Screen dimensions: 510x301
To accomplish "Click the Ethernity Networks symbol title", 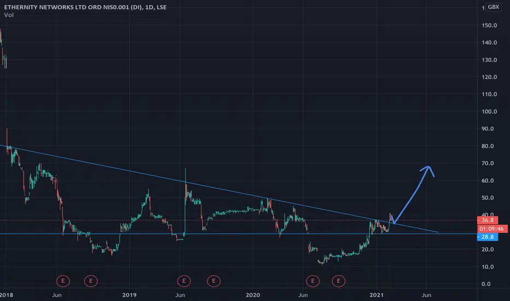I will (85, 7).
